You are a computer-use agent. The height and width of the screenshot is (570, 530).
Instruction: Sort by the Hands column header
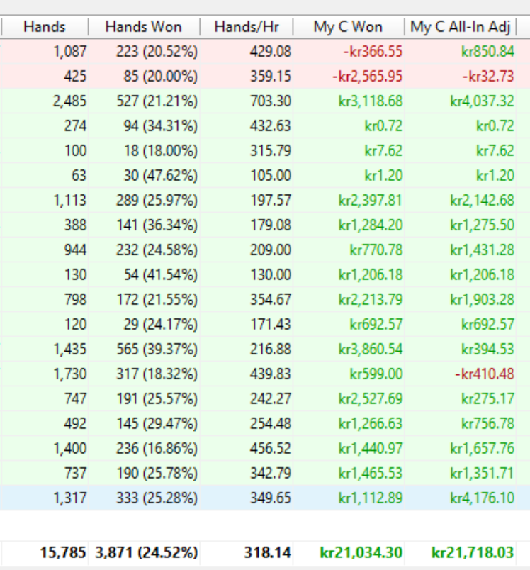point(44,28)
